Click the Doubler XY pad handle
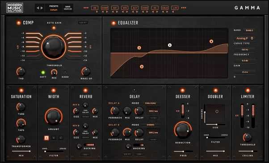Image resolution: width=269 pixels, height=163 pixels. [x=217, y=111]
